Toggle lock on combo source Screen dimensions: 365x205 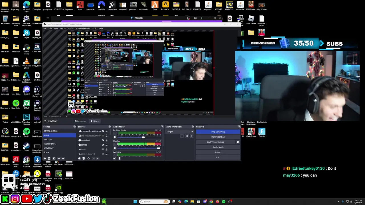tap(106, 145)
